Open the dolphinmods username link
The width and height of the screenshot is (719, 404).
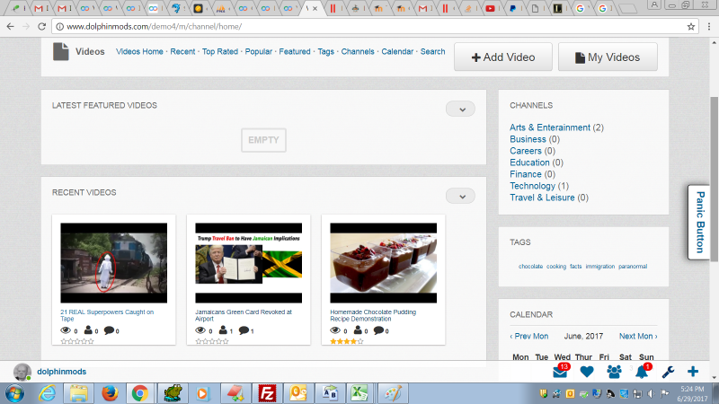[61, 372]
